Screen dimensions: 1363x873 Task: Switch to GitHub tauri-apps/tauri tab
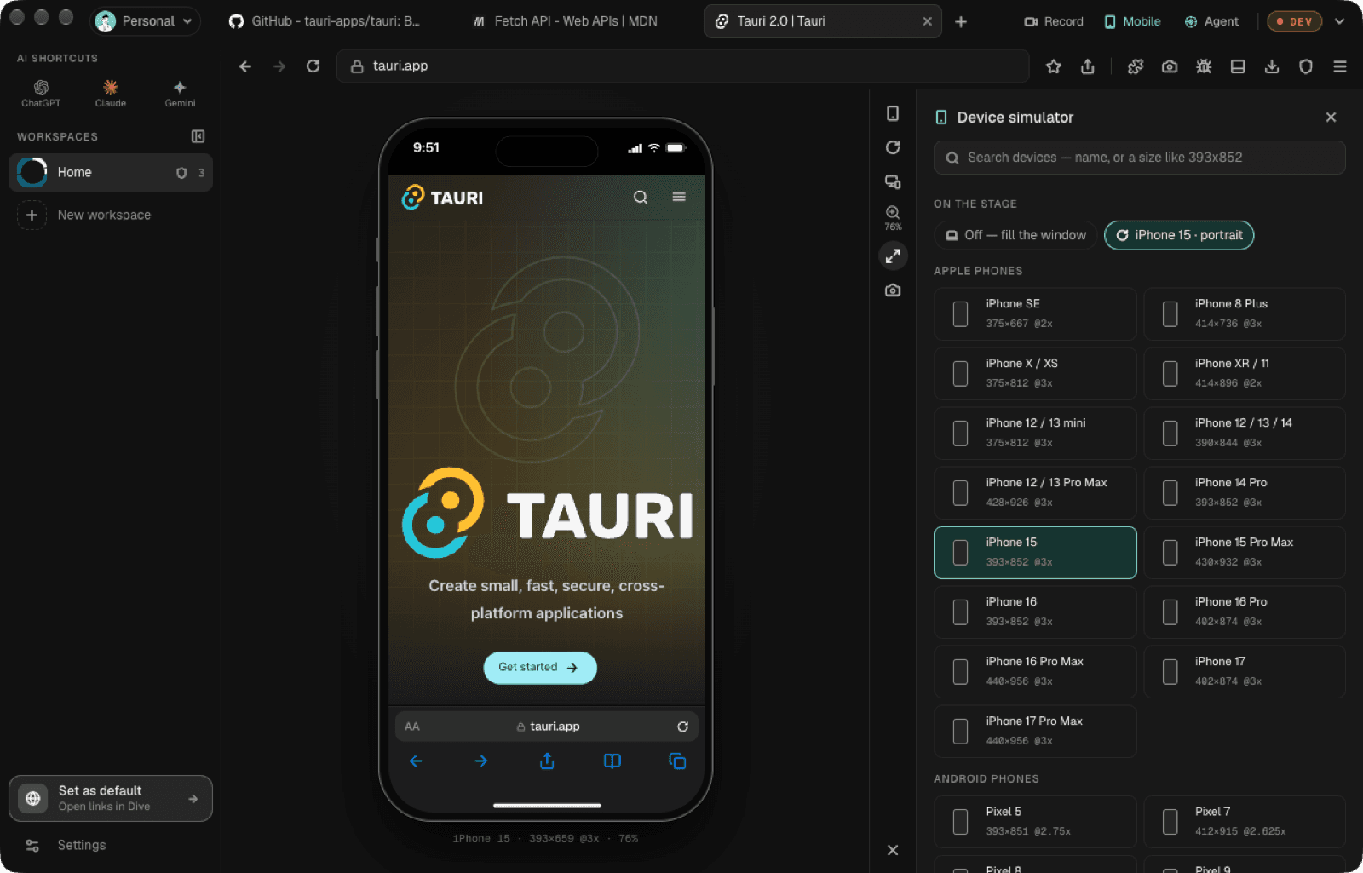click(x=324, y=21)
